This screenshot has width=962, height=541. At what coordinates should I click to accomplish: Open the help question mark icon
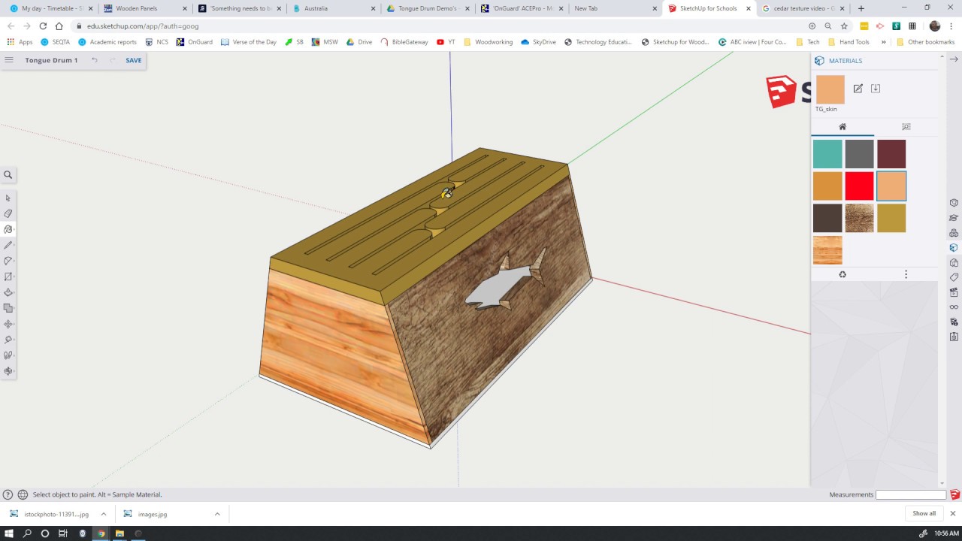click(x=8, y=494)
